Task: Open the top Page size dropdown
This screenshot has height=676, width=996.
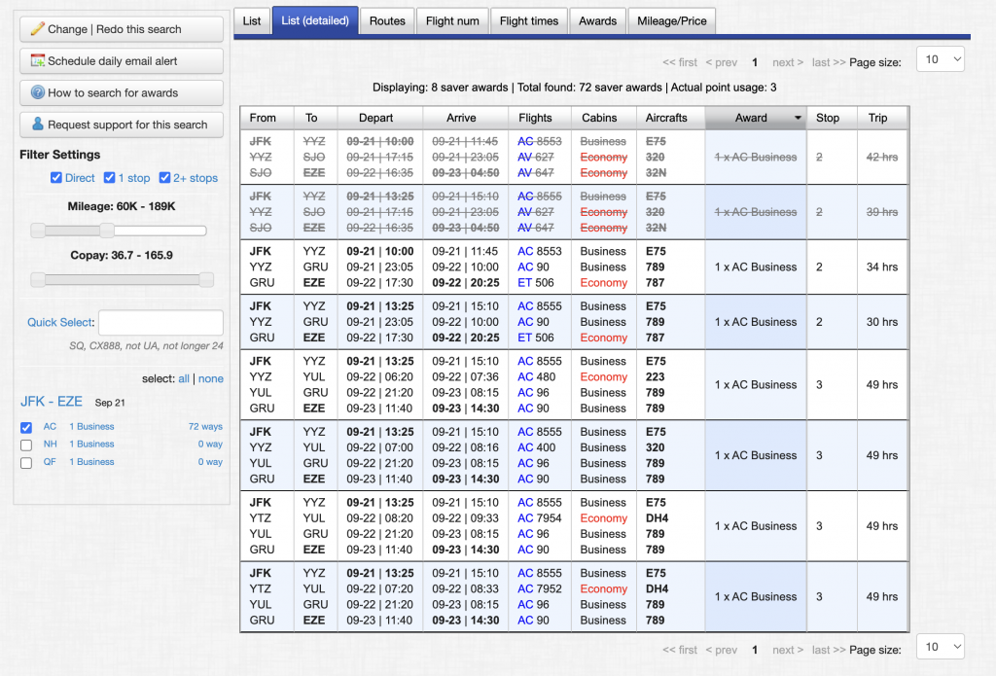Action: 941,59
